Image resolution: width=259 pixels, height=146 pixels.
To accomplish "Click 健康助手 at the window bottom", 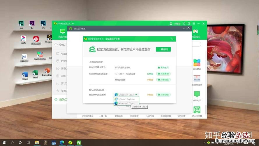I will 119,116.
